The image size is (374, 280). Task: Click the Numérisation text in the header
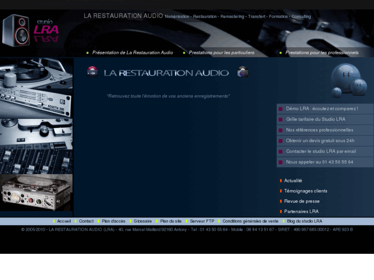(x=177, y=16)
